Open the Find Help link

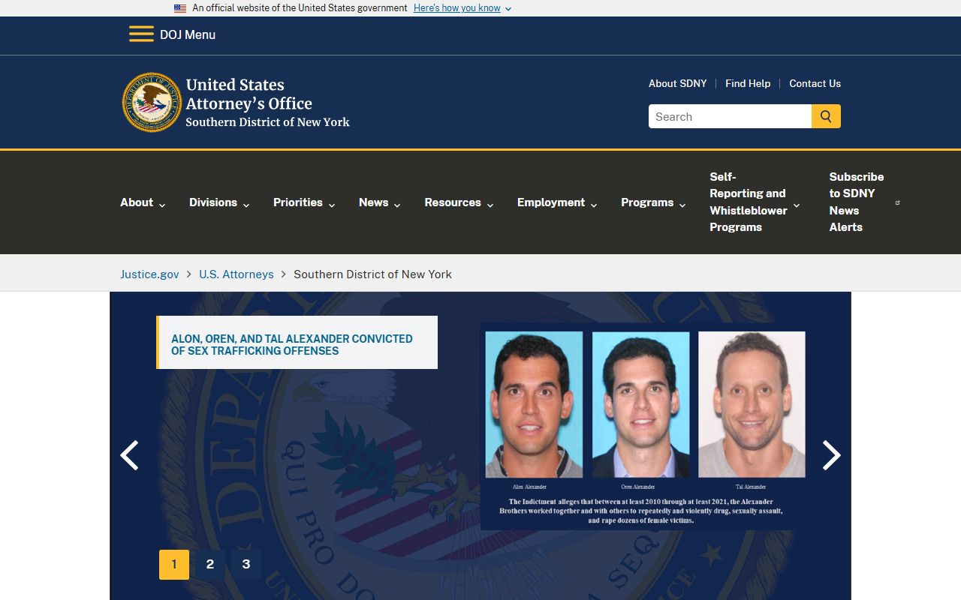[x=748, y=83]
